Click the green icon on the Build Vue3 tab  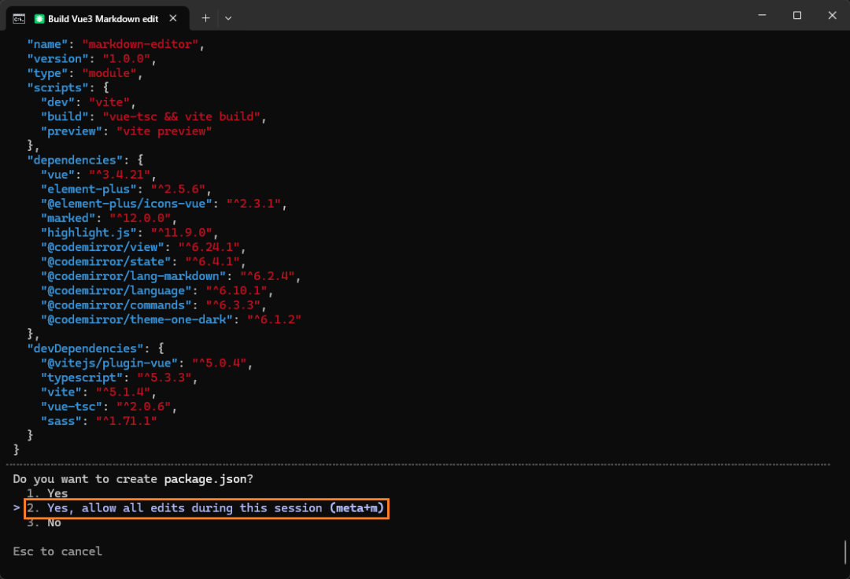39,18
